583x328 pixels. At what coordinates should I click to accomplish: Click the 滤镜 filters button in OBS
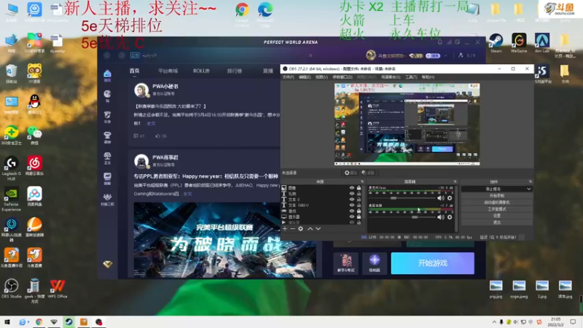[x=368, y=173]
